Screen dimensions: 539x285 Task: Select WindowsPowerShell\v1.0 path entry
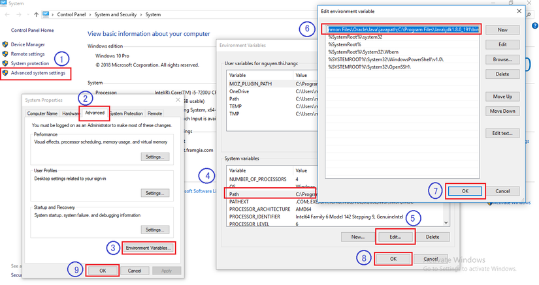tap(402, 60)
